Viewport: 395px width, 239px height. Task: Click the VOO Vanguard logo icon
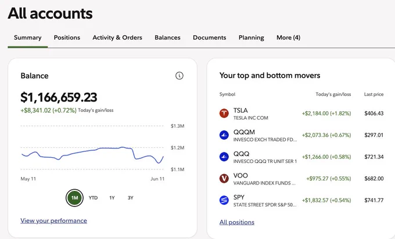click(224, 179)
